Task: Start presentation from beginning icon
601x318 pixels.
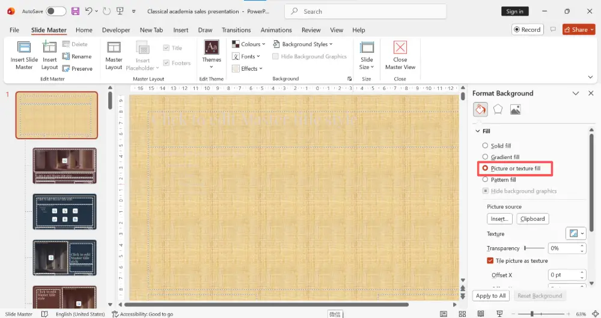Action: 120,11
